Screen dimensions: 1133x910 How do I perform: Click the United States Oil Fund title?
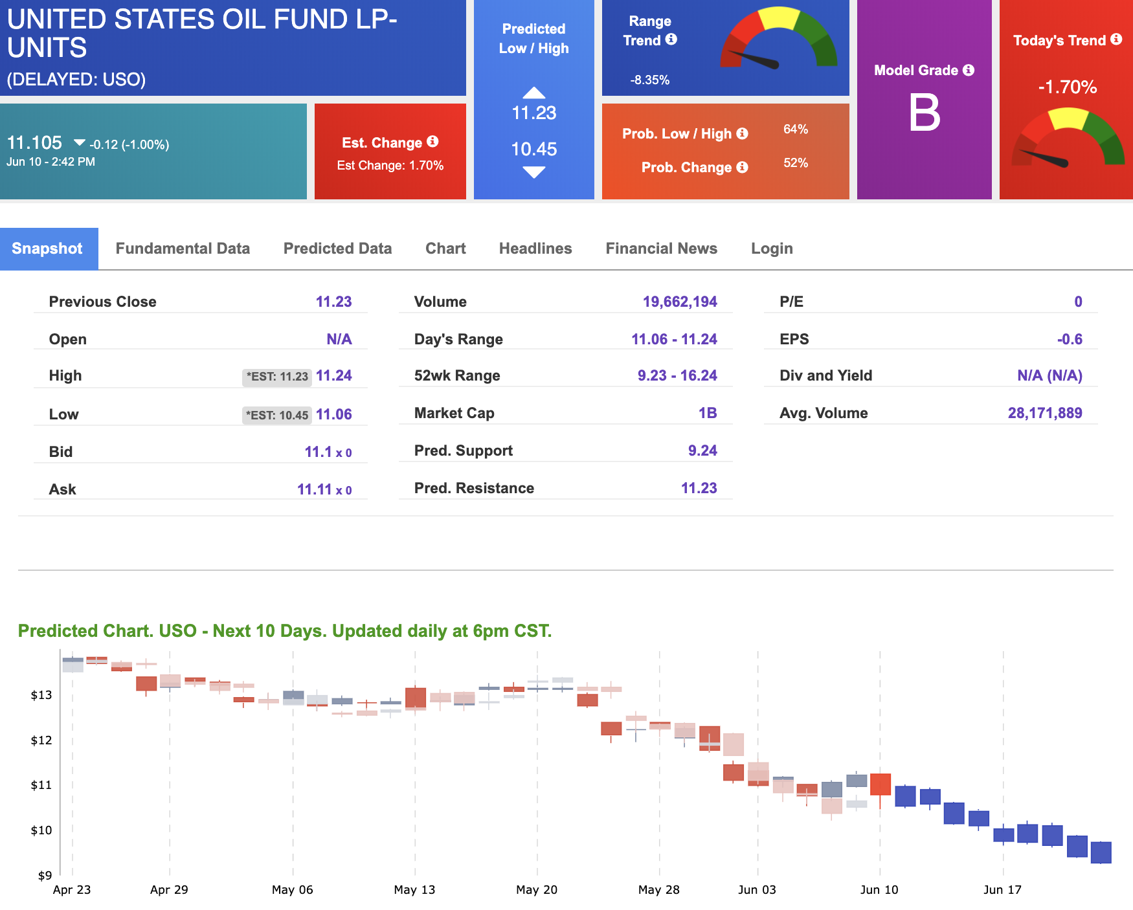[x=202, y=34]
